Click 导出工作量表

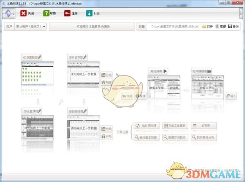175,125
